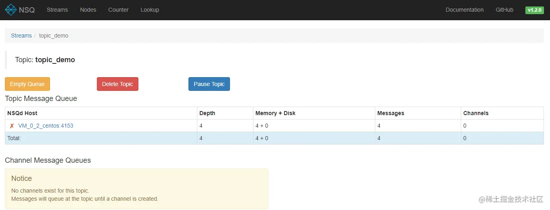The image size is (550, 210).
Task: Click the Delete Topic button
Action: coord(117,84)
